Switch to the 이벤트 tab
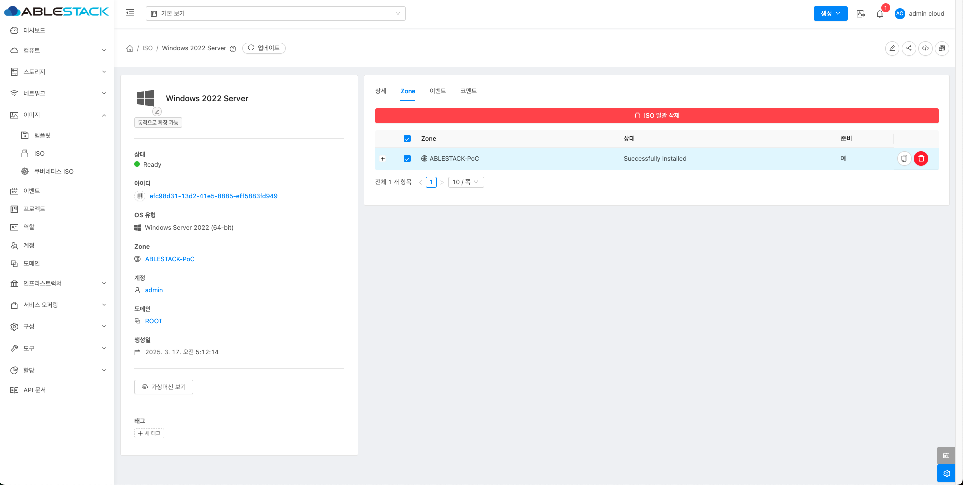963x485 pixels. point(437,91)
